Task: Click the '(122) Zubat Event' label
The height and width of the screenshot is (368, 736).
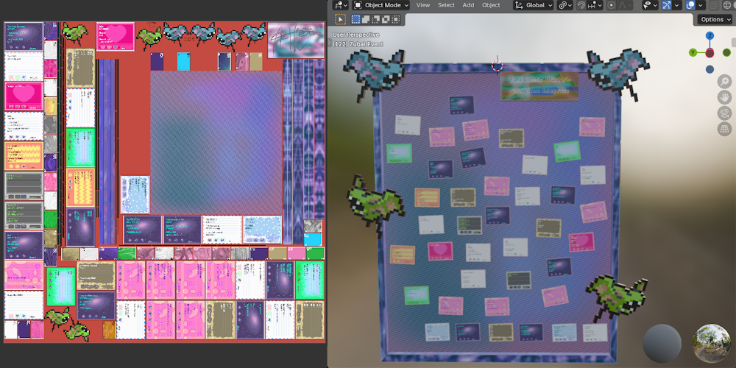Action: (x=358, y=44)
